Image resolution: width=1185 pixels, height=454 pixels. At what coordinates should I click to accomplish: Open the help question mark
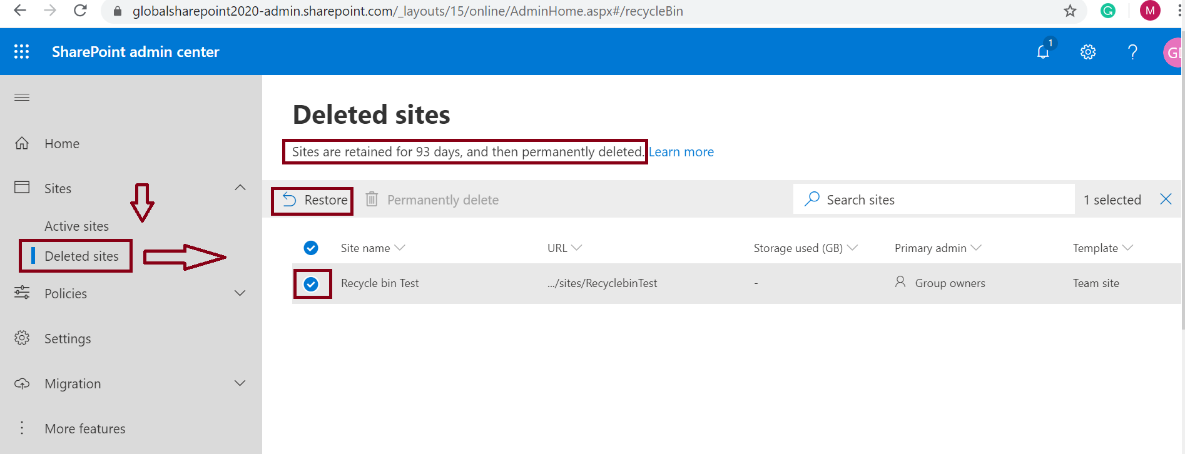click(1132, 52)
